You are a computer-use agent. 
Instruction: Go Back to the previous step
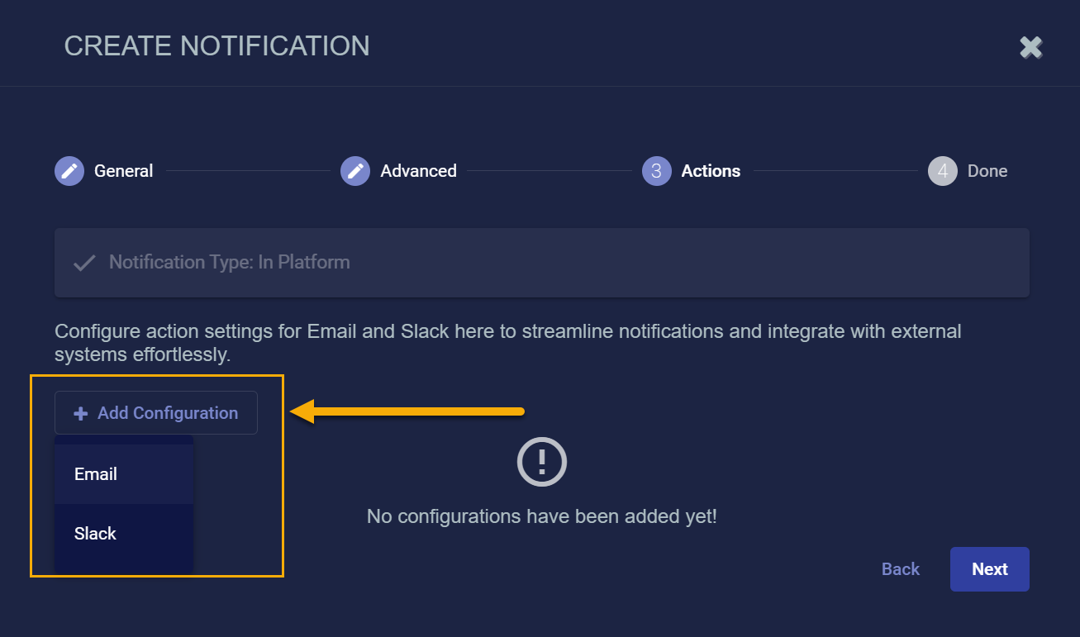pos(901,569)
